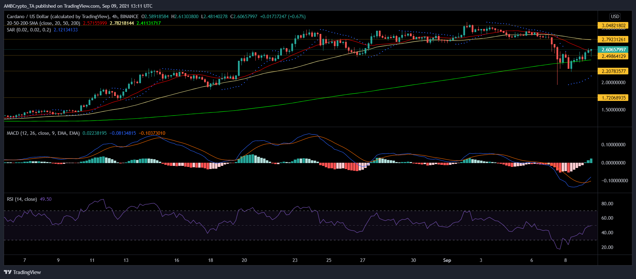The height and width of the screenshot is (279, 636).
Task: Click the 2.00000000 price axis label
Action: point(613,83)
